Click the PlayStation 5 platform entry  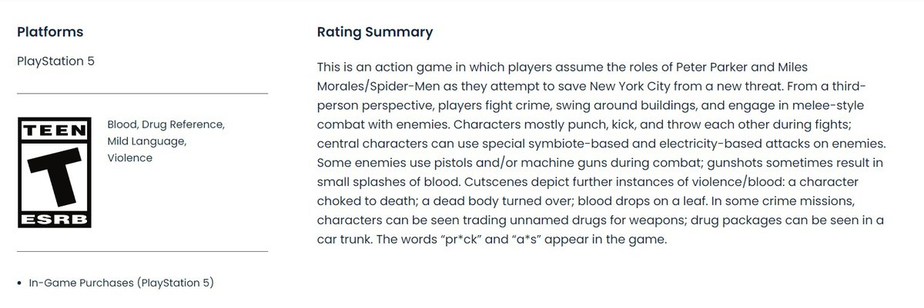tap(55, 61)
